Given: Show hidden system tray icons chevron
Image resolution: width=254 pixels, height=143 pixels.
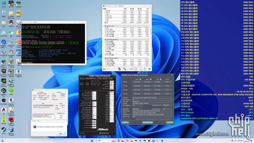Looking at the screenshot, I should pyautogui.click(x=229, y=141).
